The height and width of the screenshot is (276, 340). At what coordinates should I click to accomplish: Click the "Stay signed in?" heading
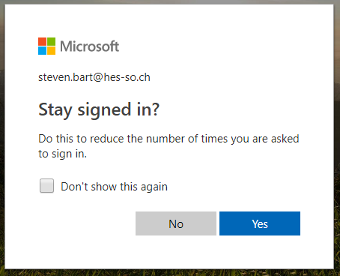(x=99, y=109)
